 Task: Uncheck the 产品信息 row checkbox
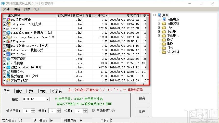click(x=5, y=63)
